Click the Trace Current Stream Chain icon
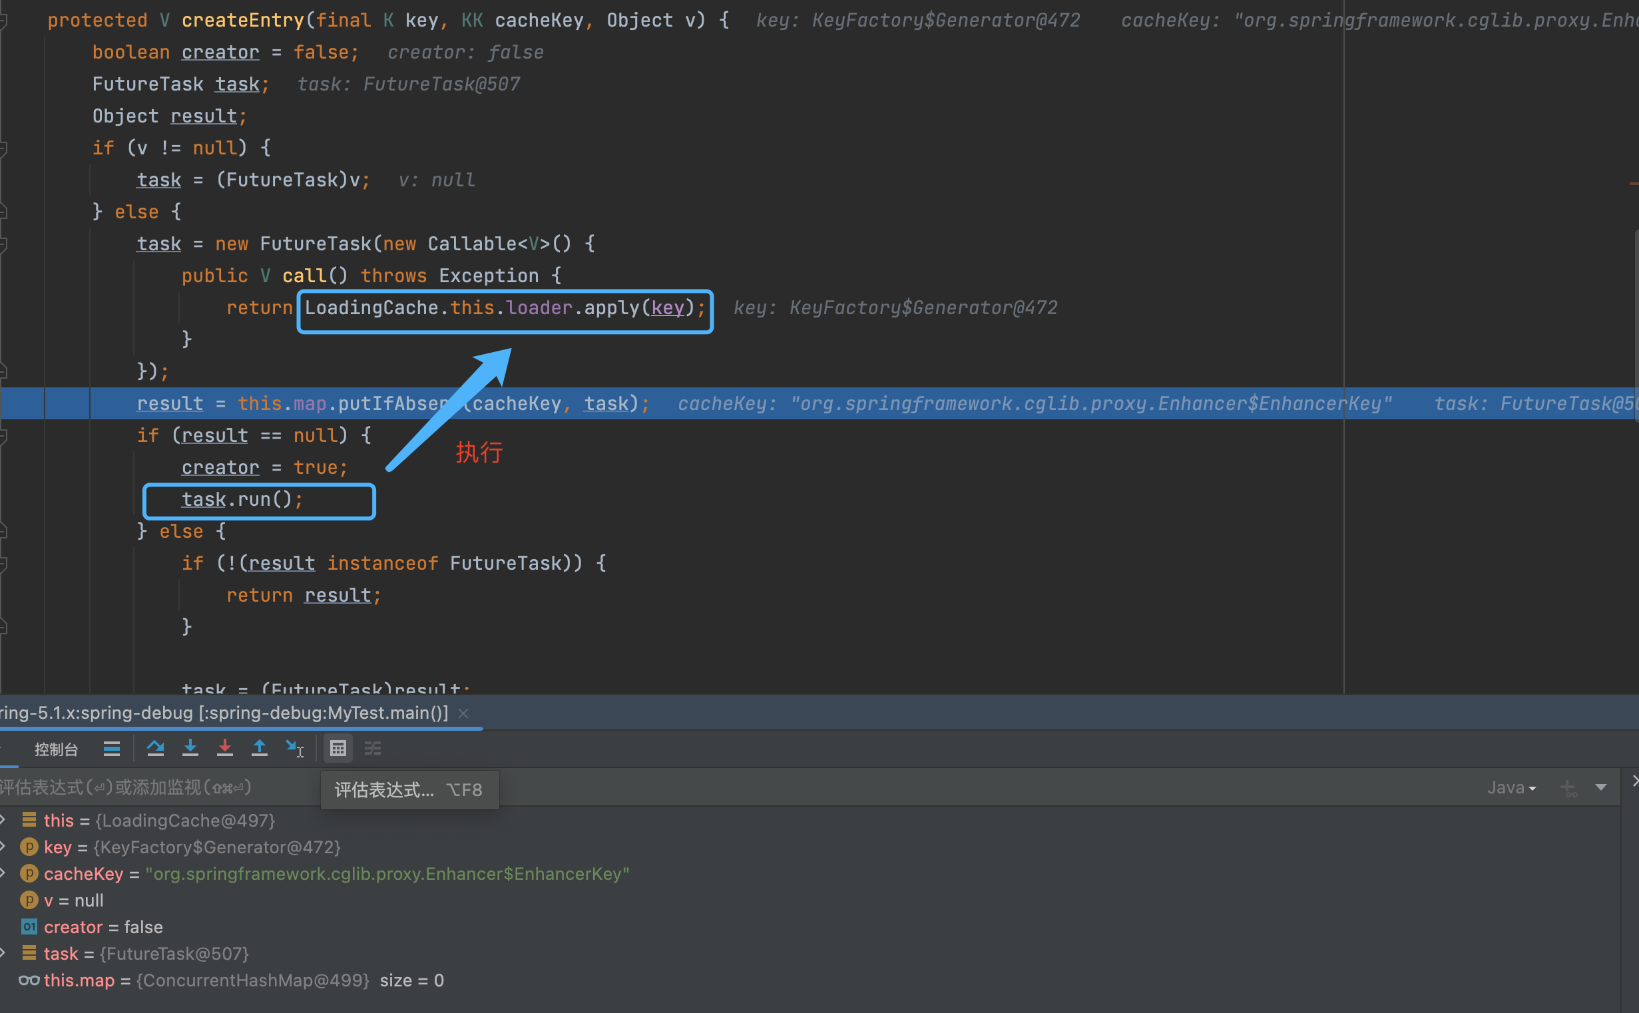 [x=373, y=747]
